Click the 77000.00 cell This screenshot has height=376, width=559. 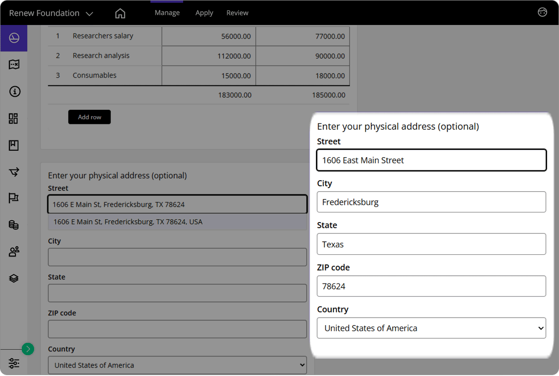[x=303, y=36]
